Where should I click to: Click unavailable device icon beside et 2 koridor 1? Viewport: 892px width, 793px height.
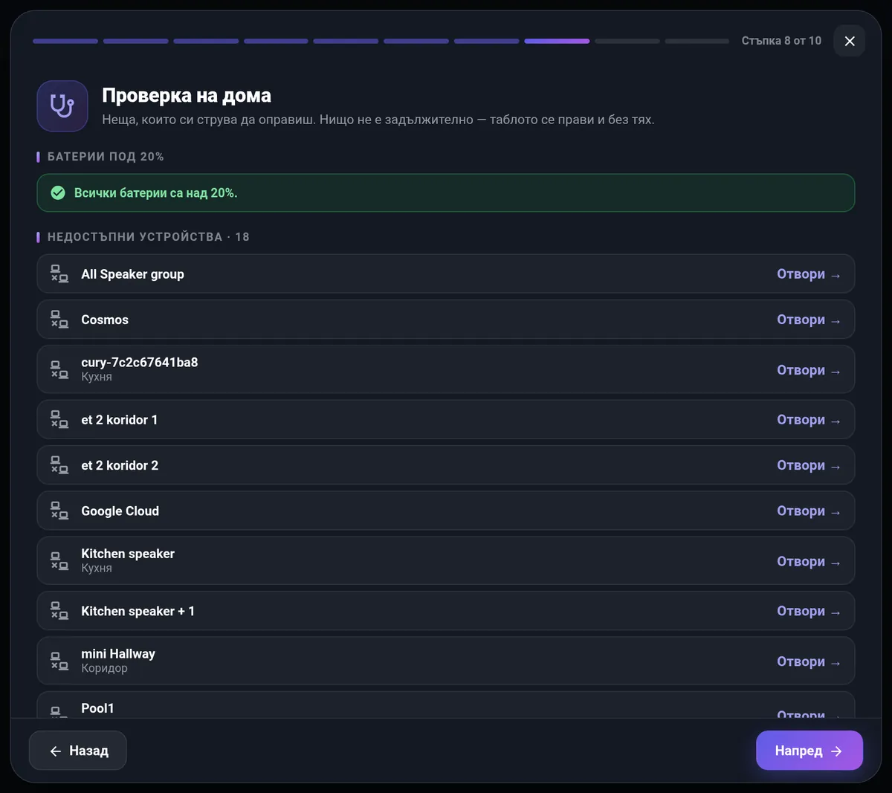pyautogui.click(x=59, y=420)
